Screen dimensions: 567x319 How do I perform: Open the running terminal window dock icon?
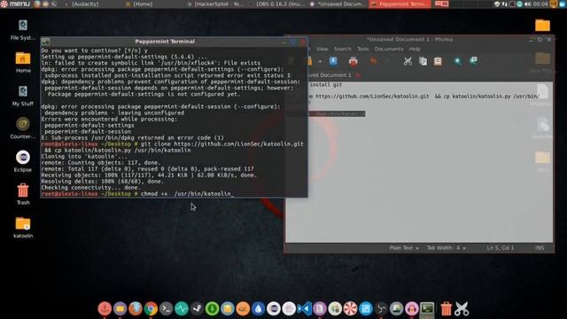[427, 308]
